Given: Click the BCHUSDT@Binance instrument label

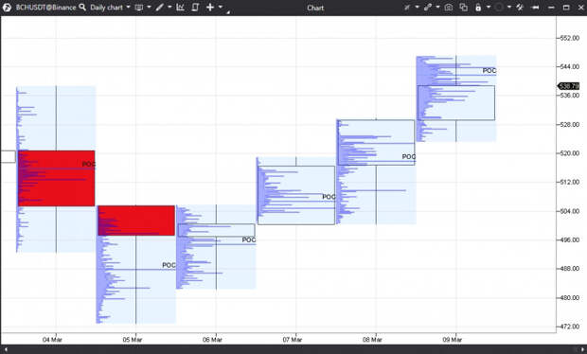Looking at the screenshot, I should (x=45, y=8).
